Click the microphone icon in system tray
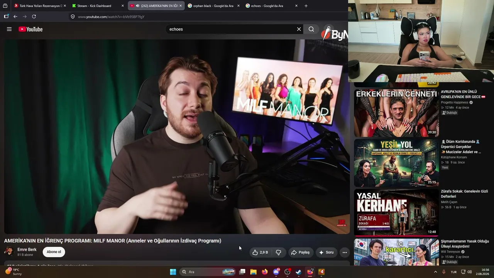This screenshot has height=278, width=494. pos(444,272)
